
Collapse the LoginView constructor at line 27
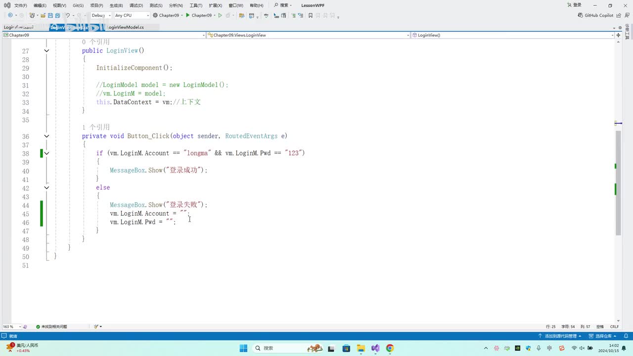coord(46,50)
